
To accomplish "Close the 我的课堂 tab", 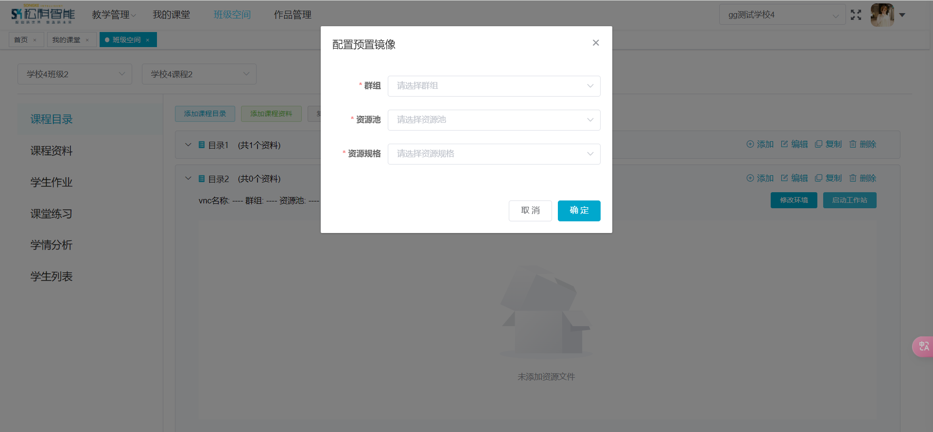I will [87, 40].
